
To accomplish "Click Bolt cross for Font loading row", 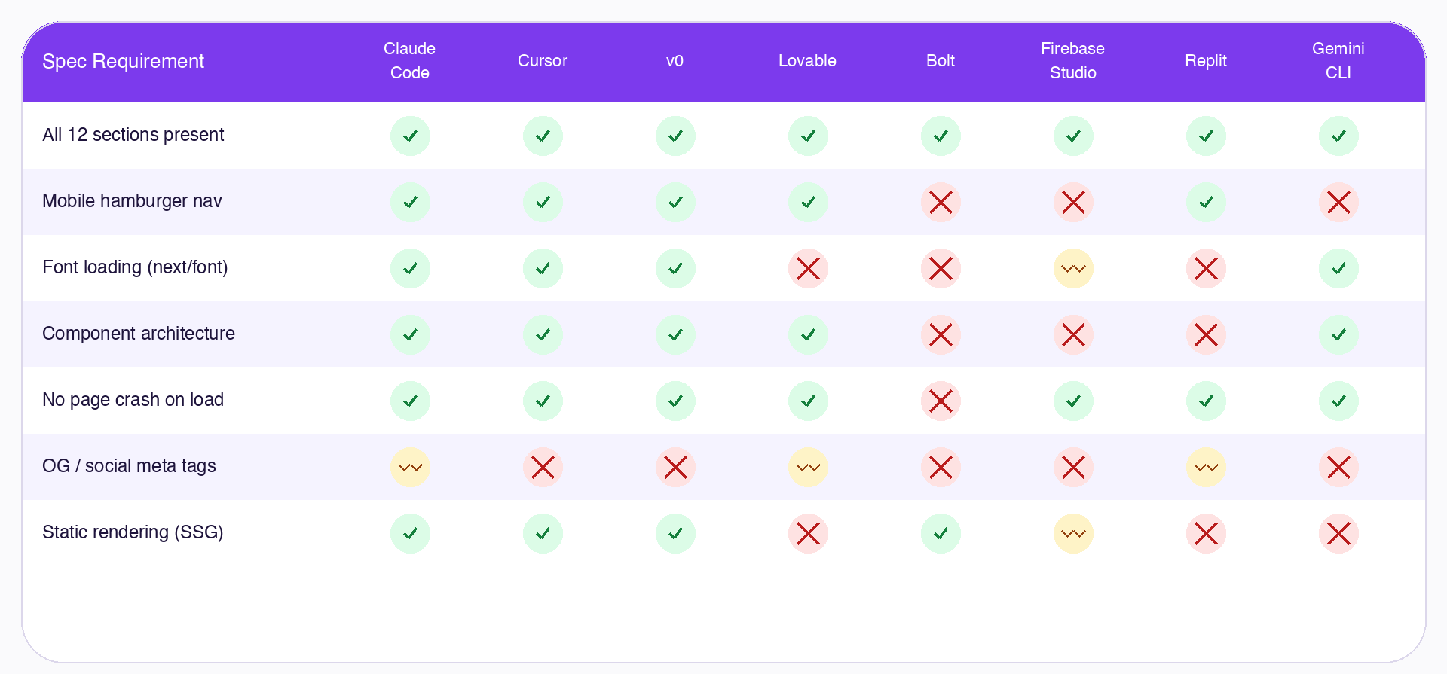I will 941,268.
